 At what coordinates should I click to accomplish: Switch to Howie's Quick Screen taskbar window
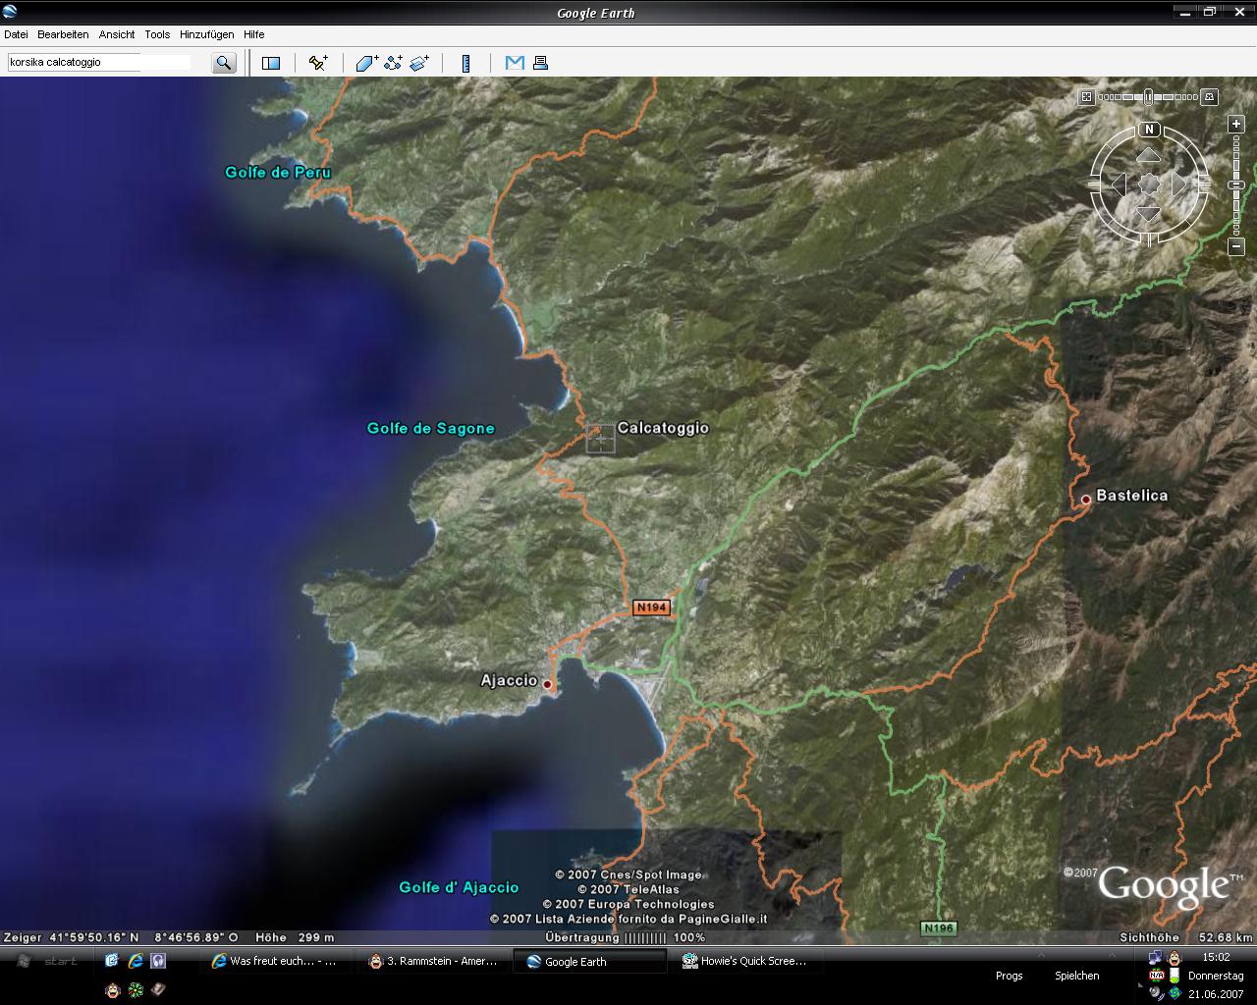pos(747,961)
